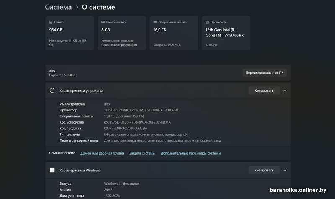The width and height of the screenshot is (335, 199).
Task: Click the Legion Pro 5 16IRX8 model text
Action: 62,75
